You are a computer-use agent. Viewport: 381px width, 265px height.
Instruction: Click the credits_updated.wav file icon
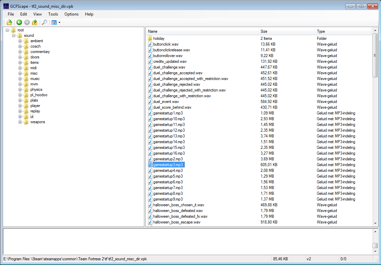pyautogui.click(x=150, y=61)
